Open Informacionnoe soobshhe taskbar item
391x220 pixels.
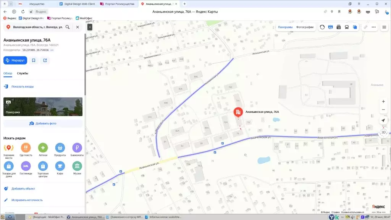pyautogui.click(x=163, y=217)
